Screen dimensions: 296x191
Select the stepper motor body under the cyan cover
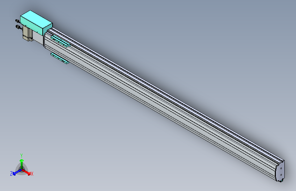click(x=28, y=33)
